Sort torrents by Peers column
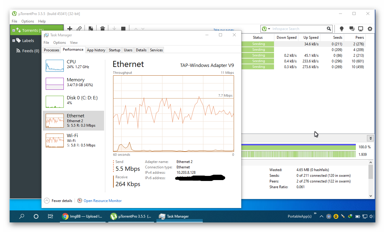The image size is (385, 232). pyautogui.click(x=355, y=38)
